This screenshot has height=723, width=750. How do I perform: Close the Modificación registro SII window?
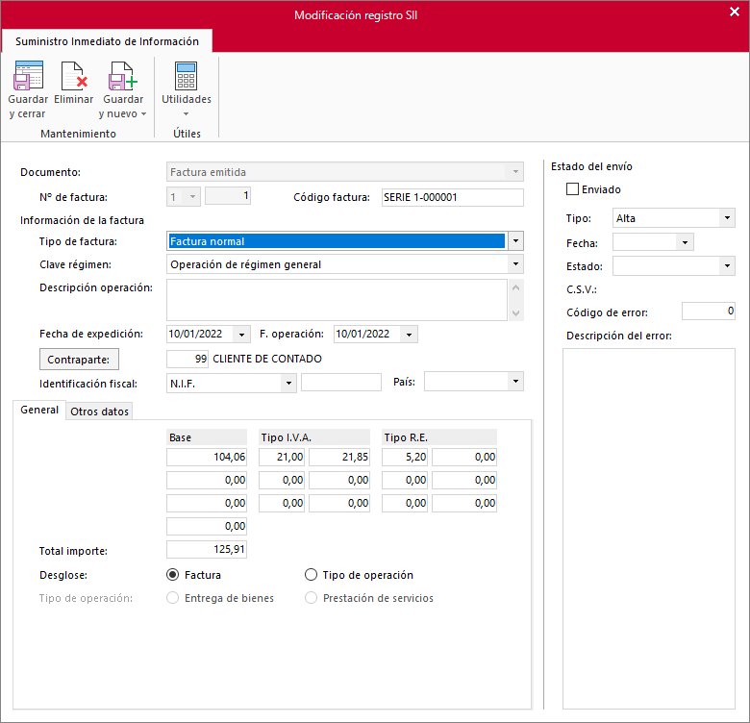tap(735, 12)
